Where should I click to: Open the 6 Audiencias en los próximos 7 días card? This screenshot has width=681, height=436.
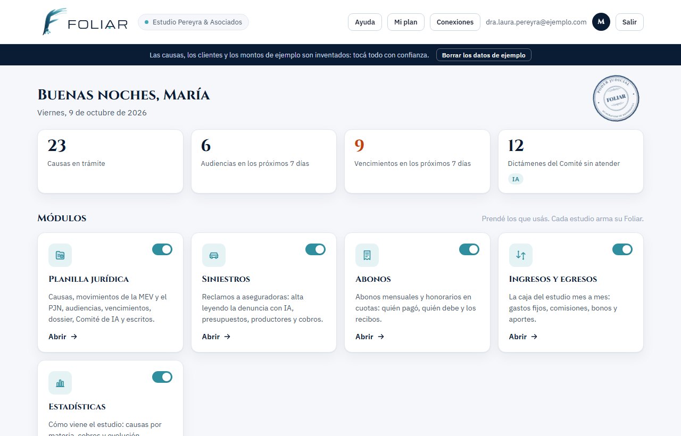pos(264,162)
